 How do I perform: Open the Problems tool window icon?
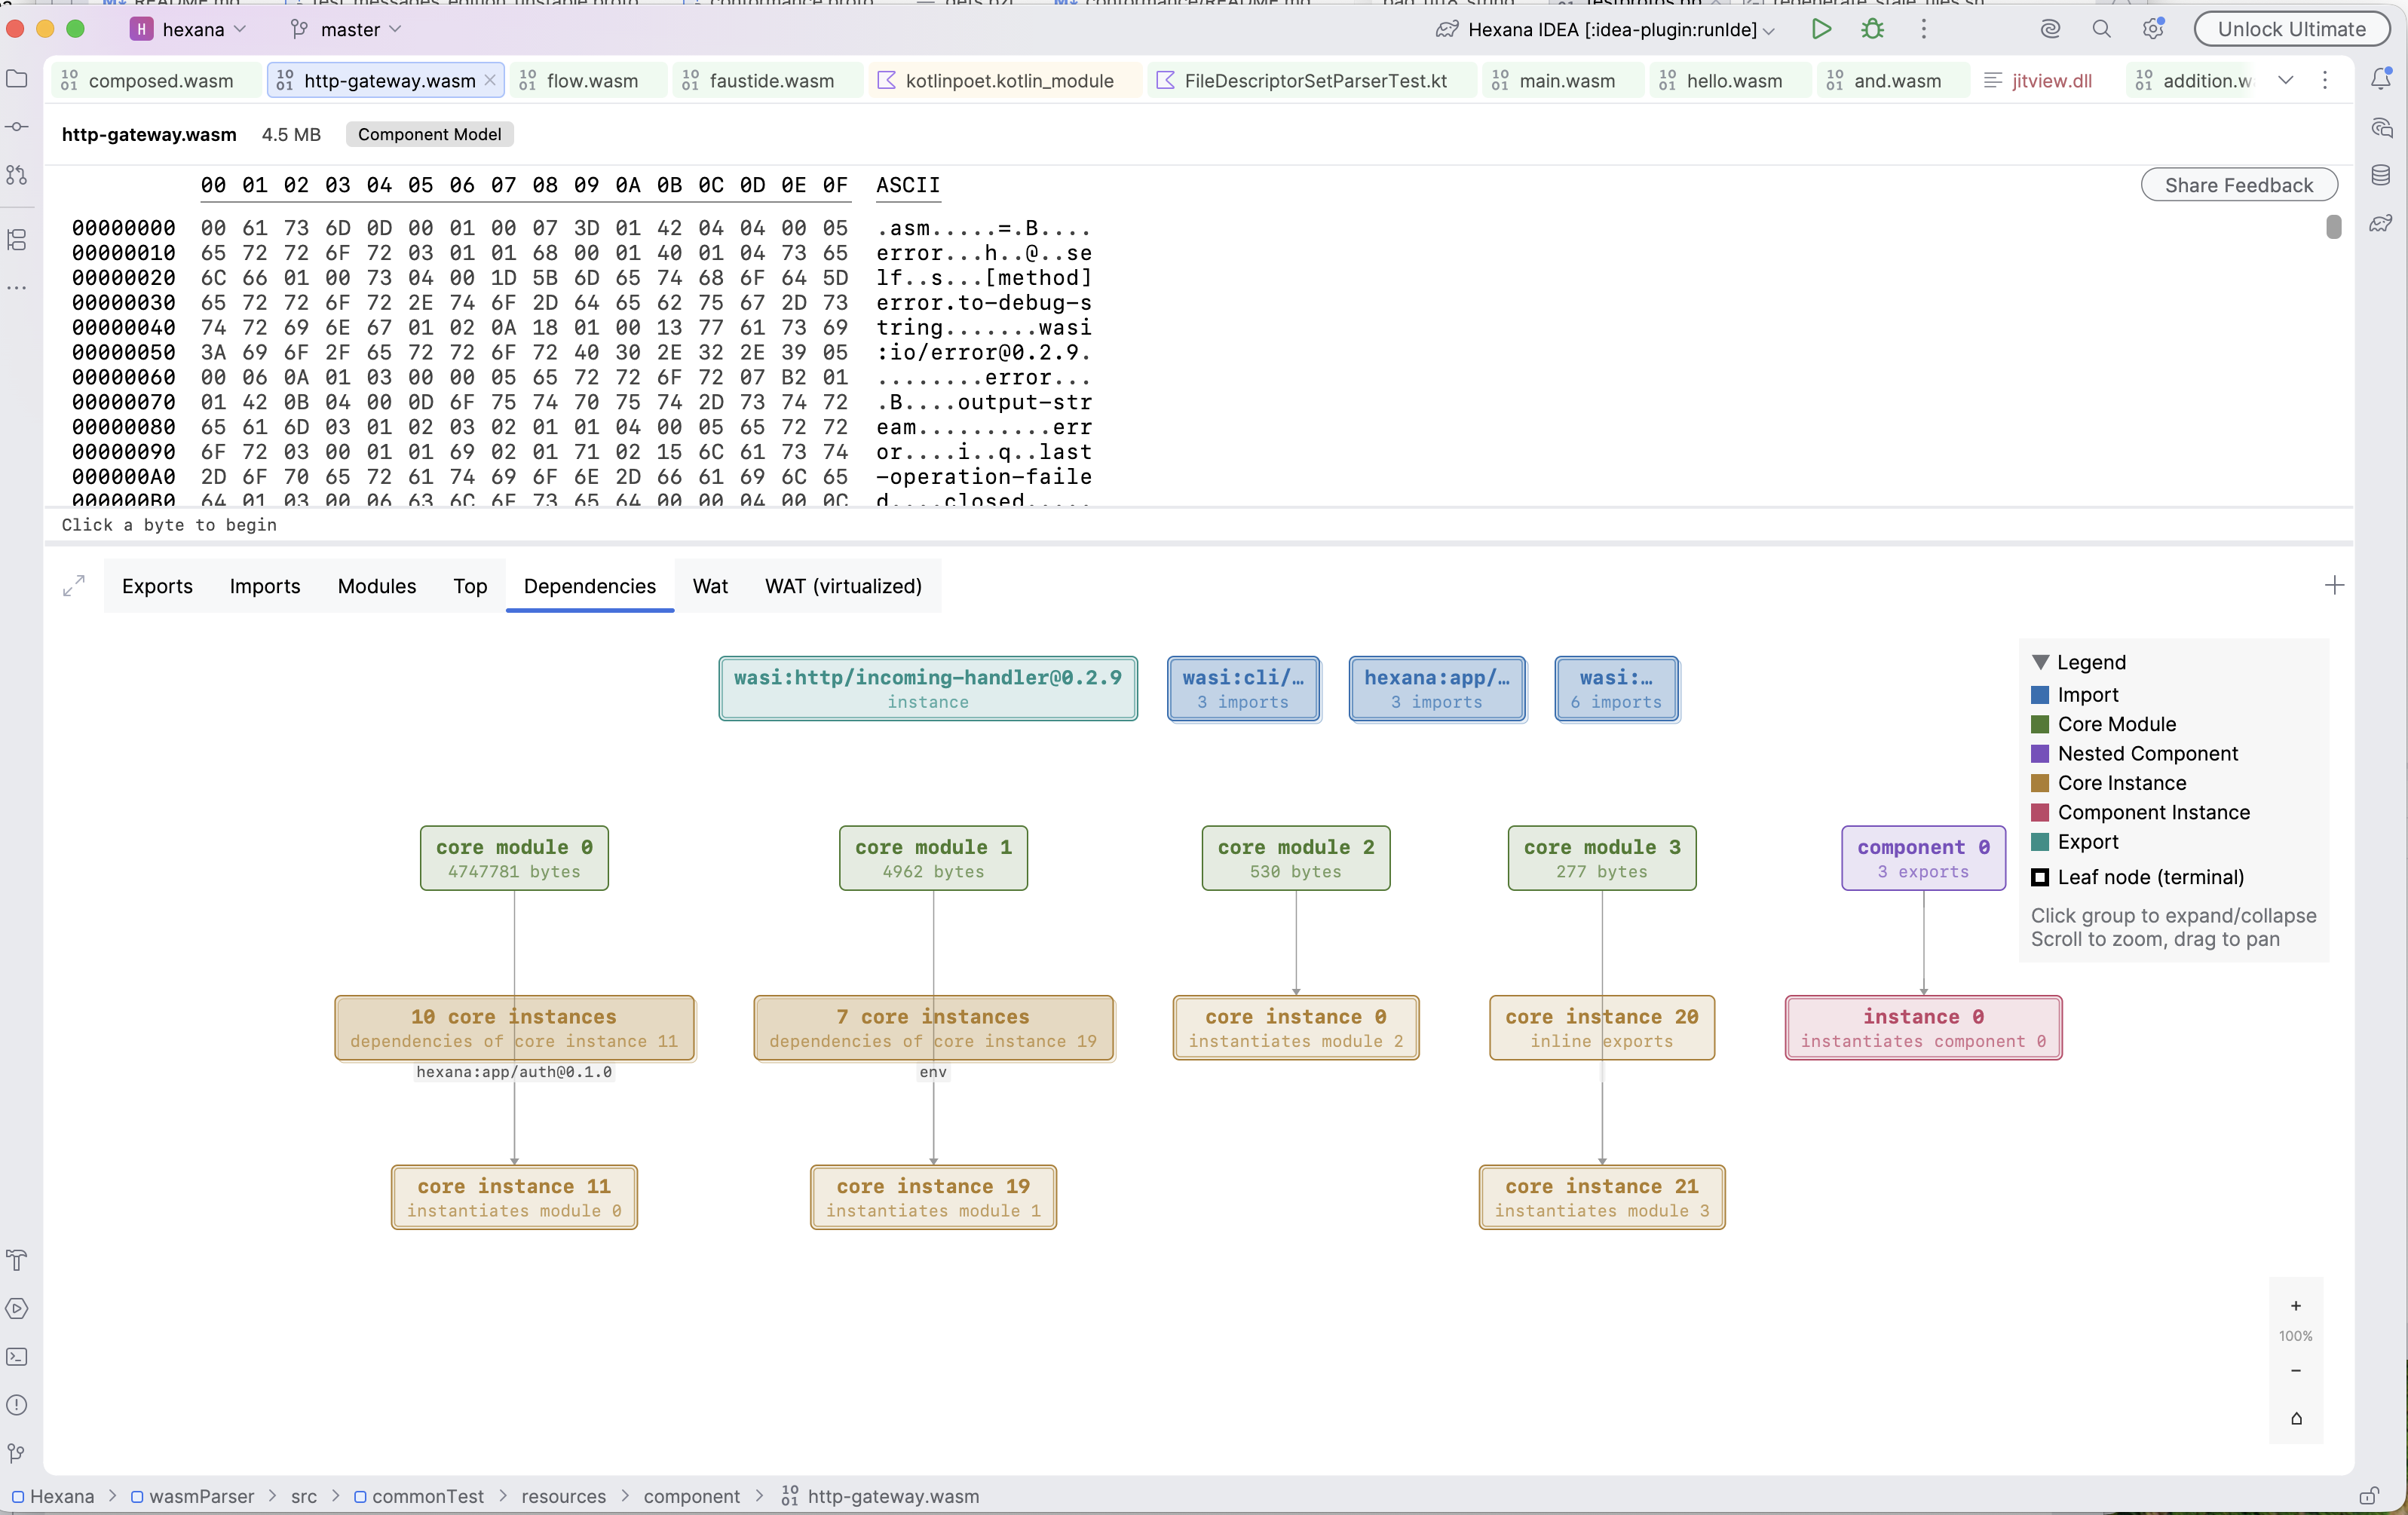click(17, 1405)
